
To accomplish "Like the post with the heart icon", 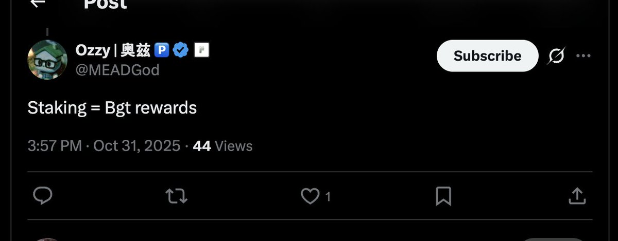I will pyautogui.click(x=310, y=195).
